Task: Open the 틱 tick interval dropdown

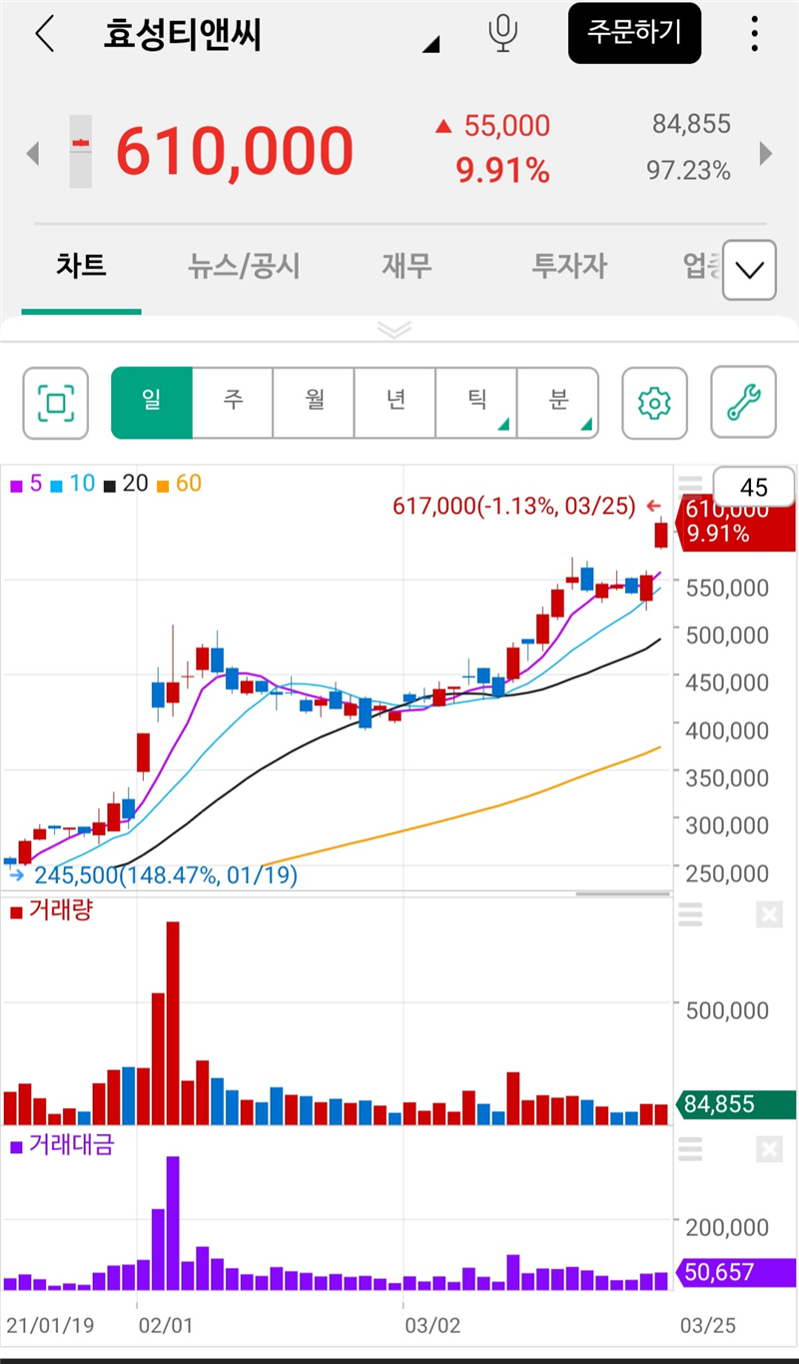Action: coord(476,403)
